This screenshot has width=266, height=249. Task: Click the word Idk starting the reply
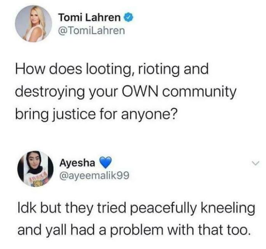pos(27,208)
